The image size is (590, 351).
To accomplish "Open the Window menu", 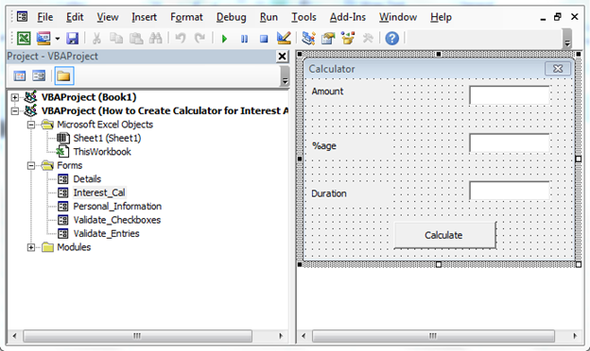I will click(398, 17).
